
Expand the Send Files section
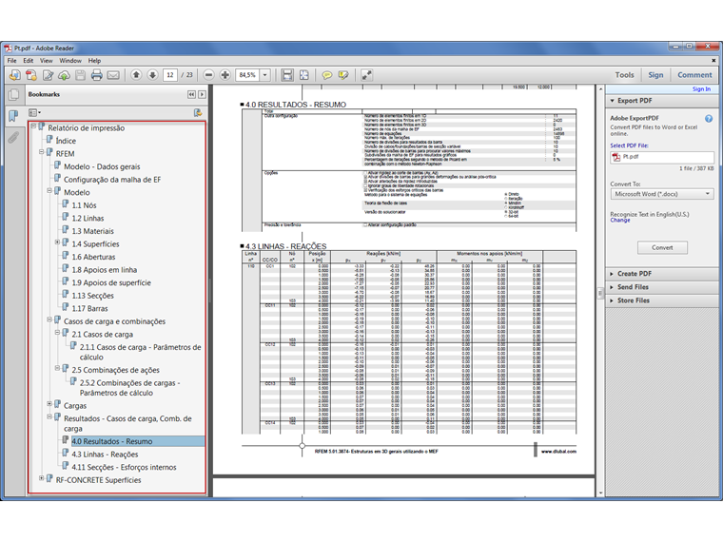(x=612, y=287)
